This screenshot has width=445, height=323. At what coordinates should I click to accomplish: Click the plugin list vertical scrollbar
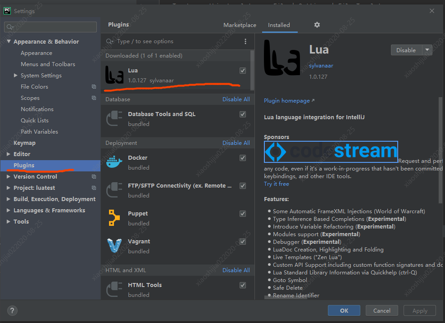[252, 70]
